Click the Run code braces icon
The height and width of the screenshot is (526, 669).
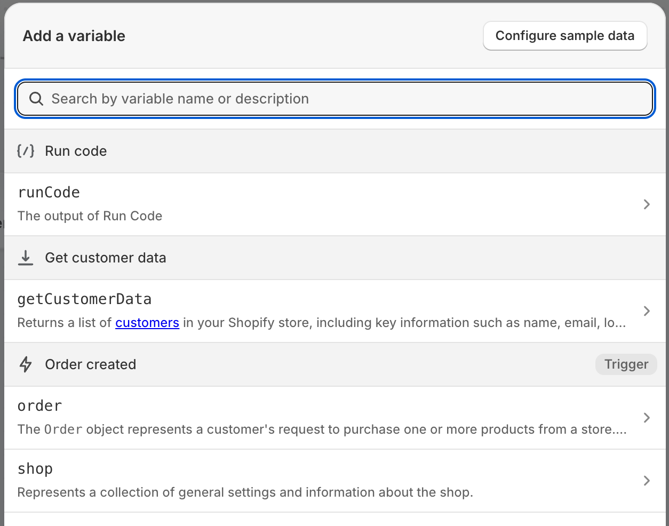pos(26,151)
